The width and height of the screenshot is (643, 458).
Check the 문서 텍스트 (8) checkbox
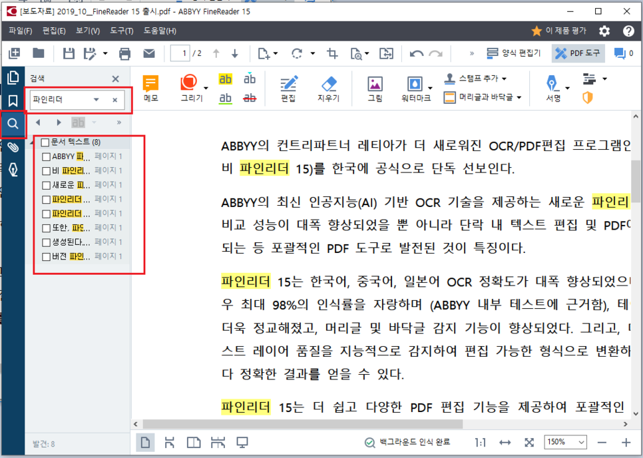[45, 142]
